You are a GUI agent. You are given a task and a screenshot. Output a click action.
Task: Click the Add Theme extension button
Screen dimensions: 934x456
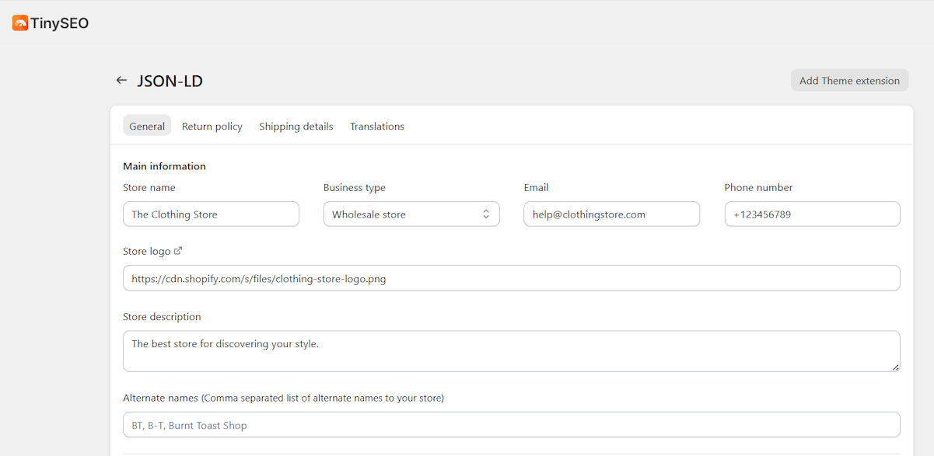point(849,80)
